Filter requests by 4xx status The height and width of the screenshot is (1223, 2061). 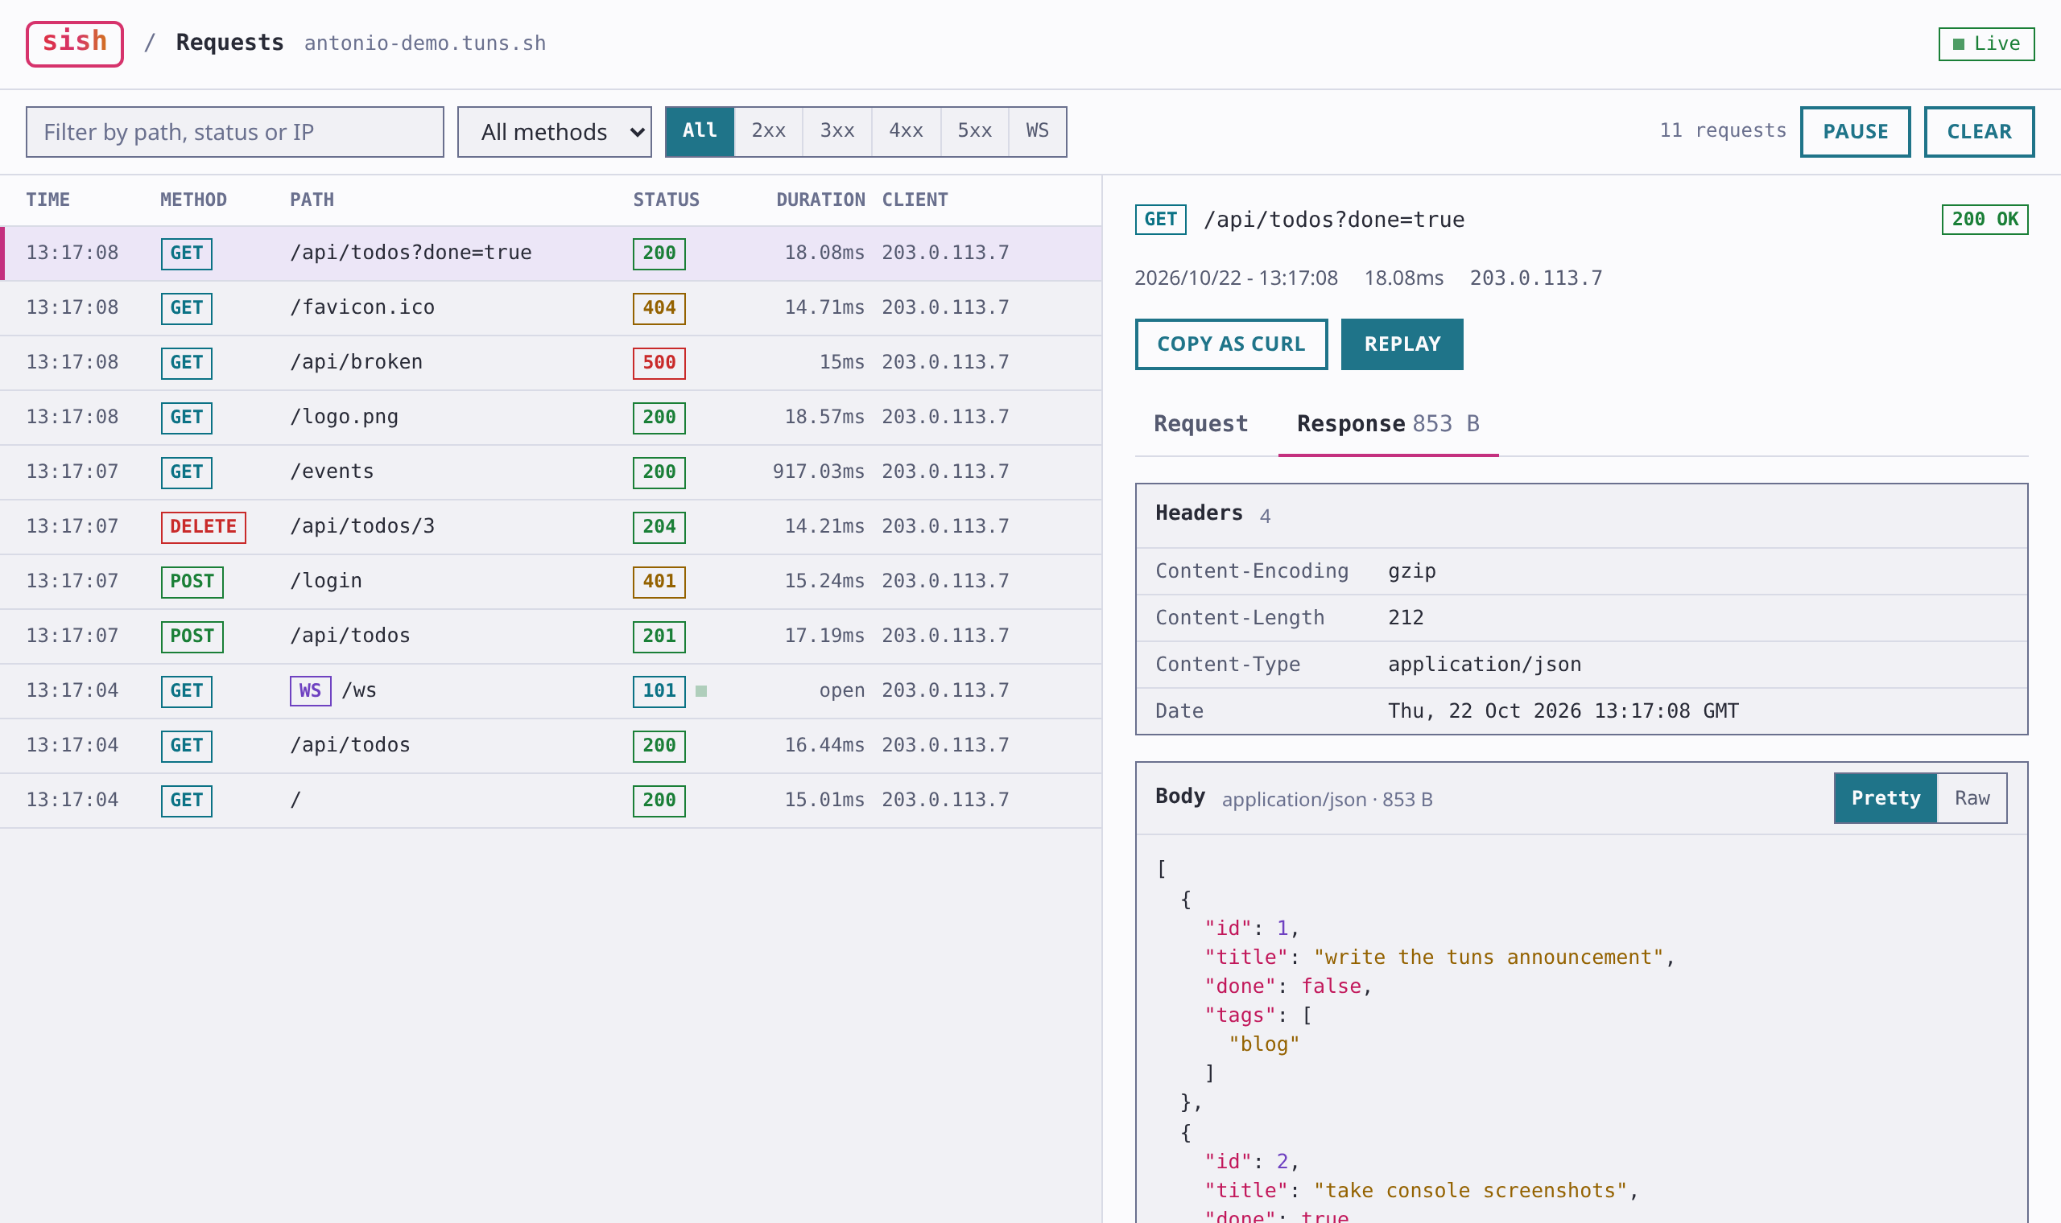coord(906,131)
